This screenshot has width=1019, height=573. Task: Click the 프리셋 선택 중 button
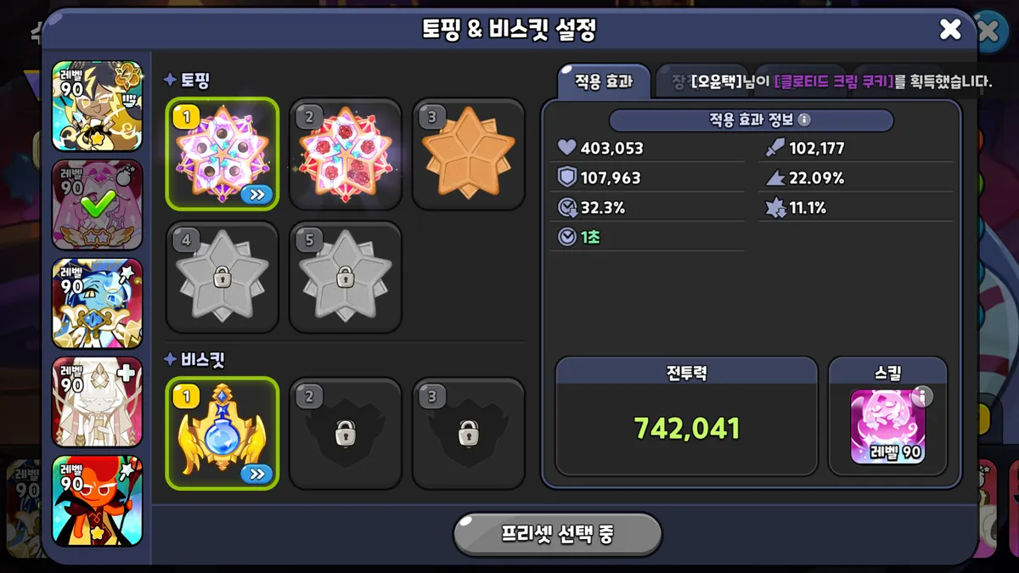tap(557, 534)
